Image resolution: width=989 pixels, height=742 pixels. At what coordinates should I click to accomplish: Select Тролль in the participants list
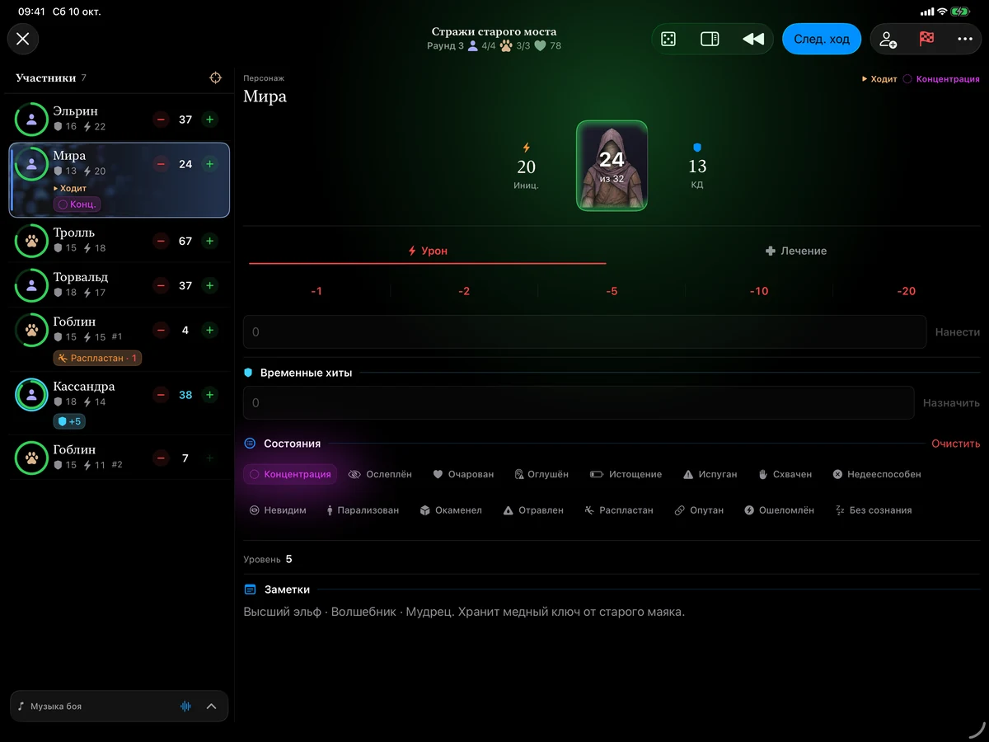[120, 241]
